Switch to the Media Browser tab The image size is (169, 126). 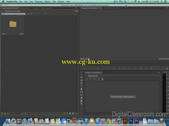click(25, 8)
